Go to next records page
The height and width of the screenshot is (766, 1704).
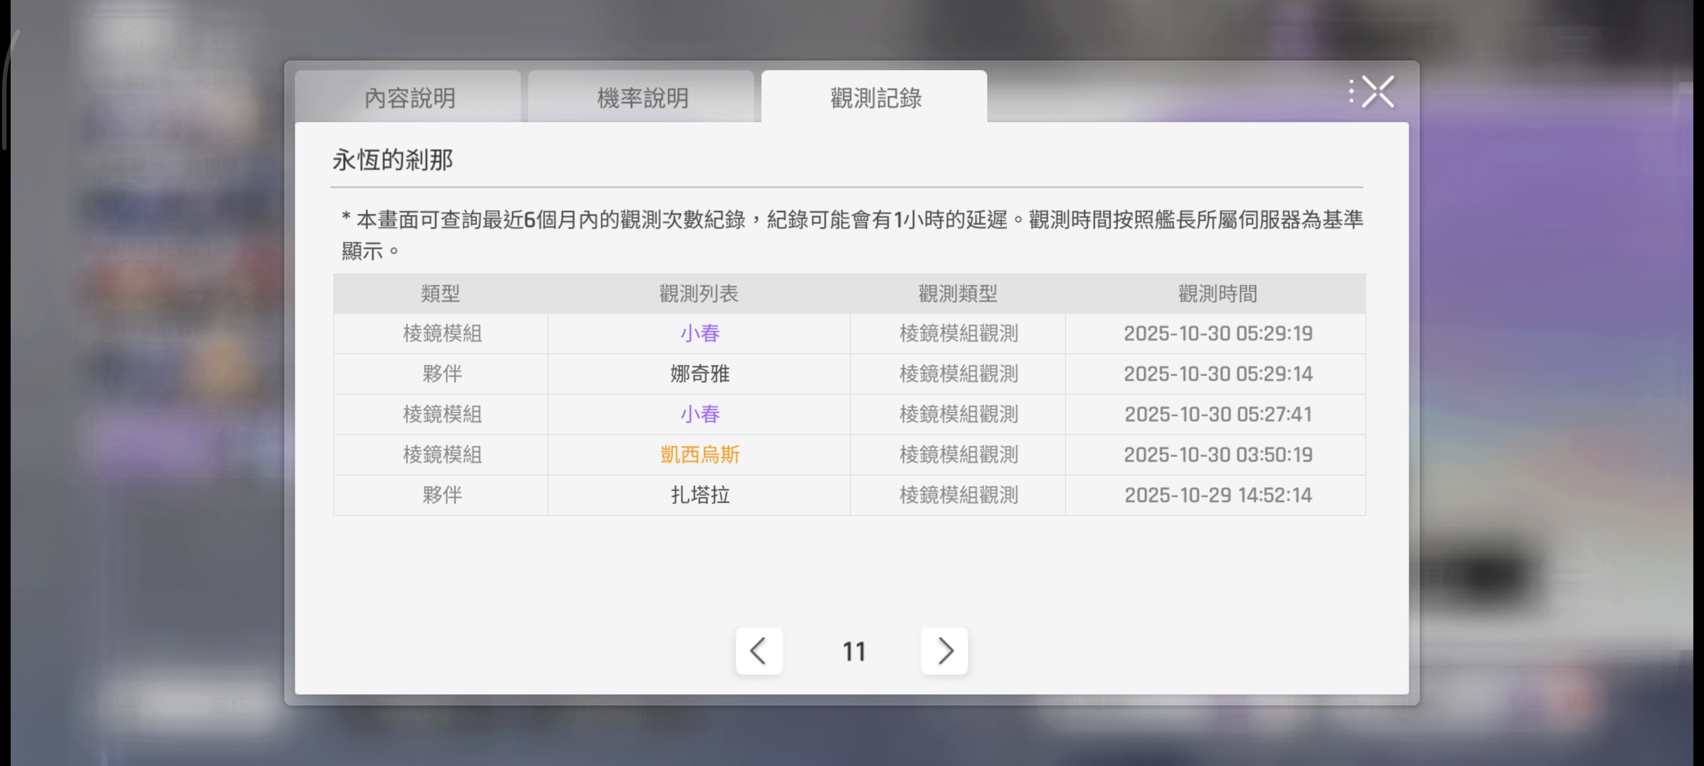pos(944,651)
